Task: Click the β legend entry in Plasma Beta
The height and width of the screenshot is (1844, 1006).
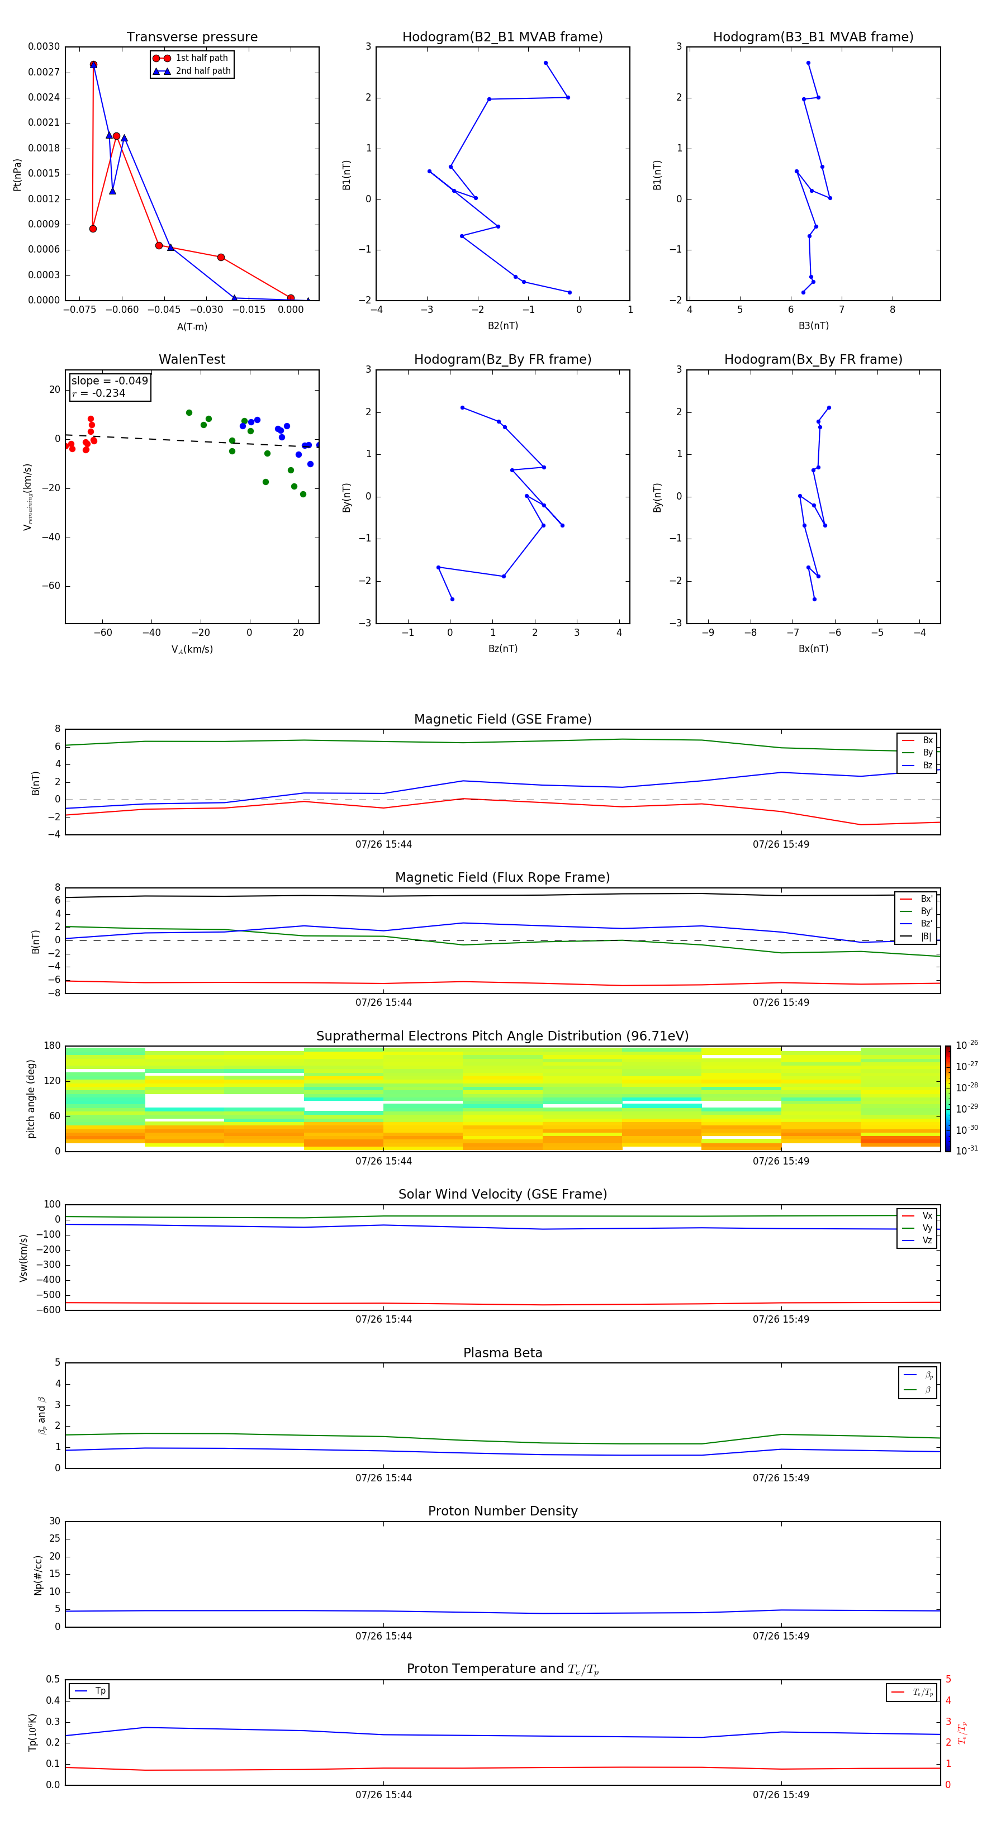Action: tap(918, 1390)
